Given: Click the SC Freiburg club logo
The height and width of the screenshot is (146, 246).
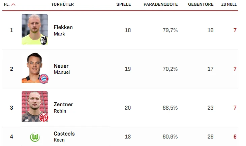Looking at the screenshot, I should coord(43,40).
